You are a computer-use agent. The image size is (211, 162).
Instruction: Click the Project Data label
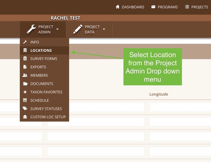coord(92,29)
